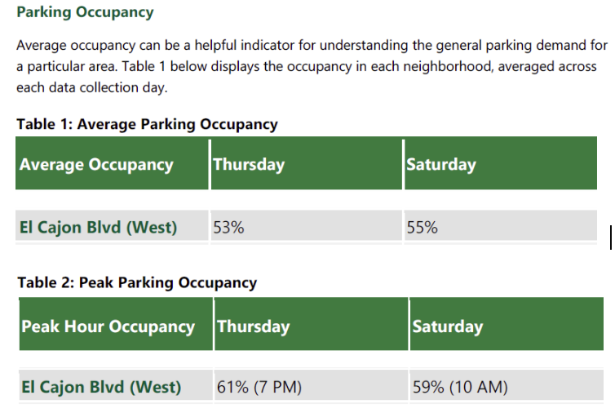Select El Cajon Blvd row in Table 1

point(98,227)
